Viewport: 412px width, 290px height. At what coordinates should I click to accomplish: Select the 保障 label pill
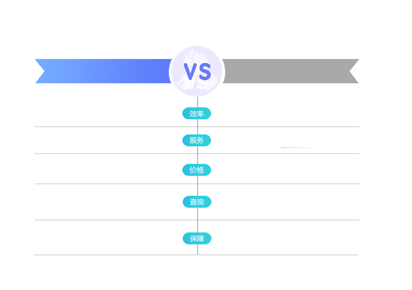point(197,239)
